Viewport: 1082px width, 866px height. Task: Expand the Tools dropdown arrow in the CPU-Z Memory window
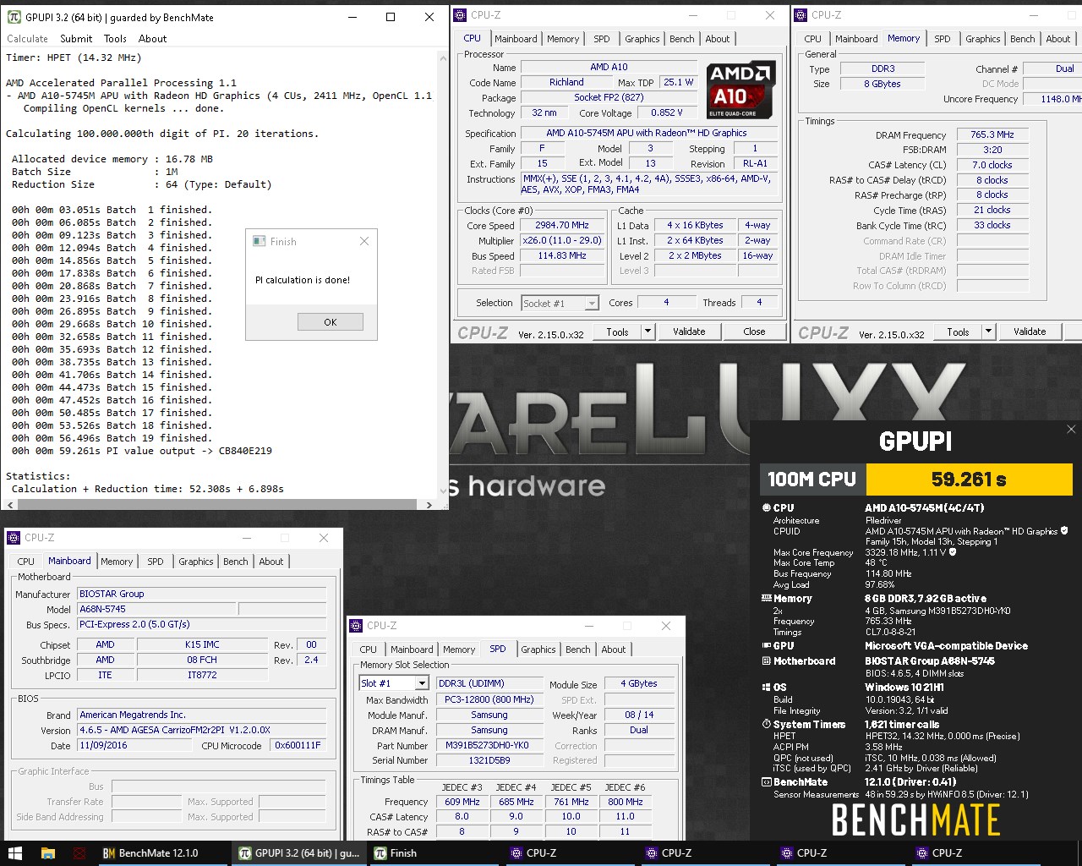[x=988, y=332]
